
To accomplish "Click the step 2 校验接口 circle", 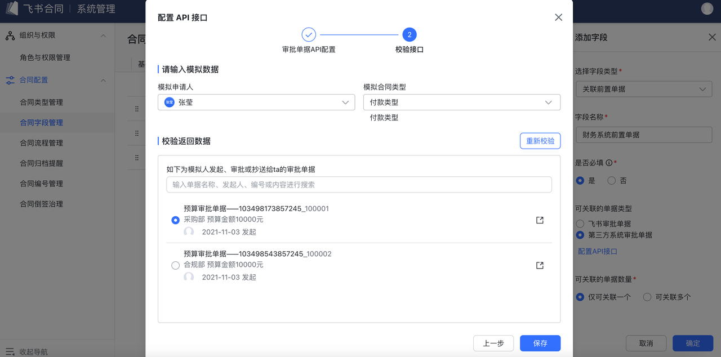I will pos(410,35).
